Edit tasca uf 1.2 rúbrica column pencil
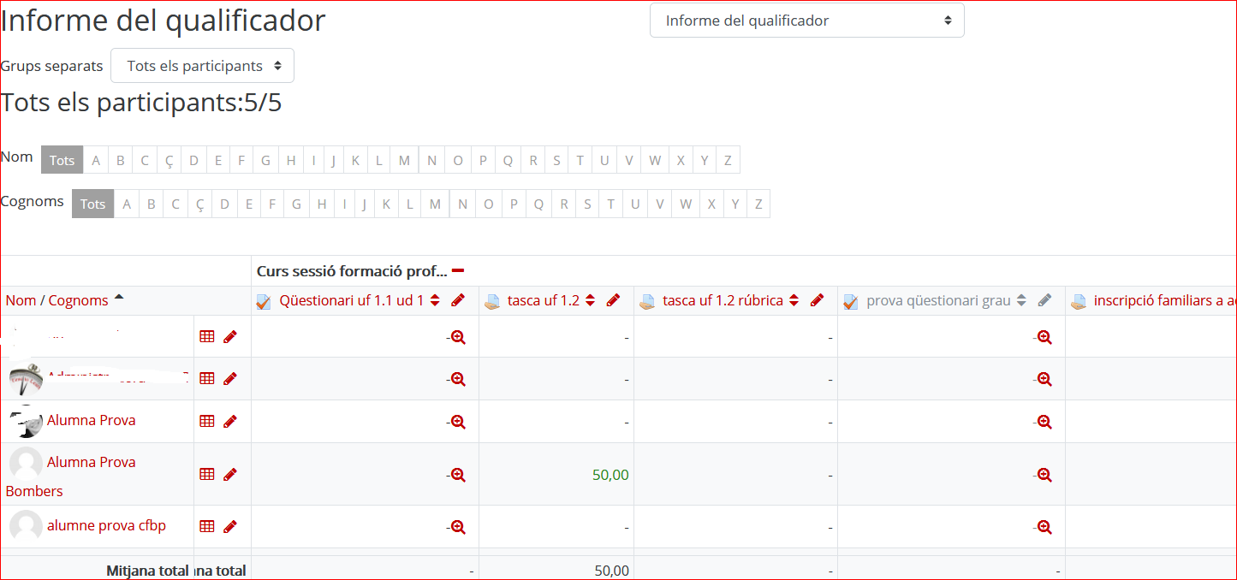The height and width of the screenshot is (580, 1237). [x=817, y=300]
